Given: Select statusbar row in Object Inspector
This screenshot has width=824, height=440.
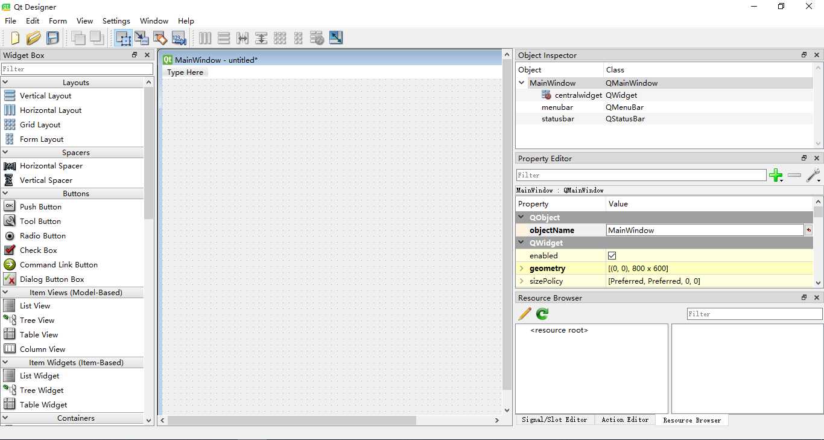Looking at the screenshot, I should coord(664,119).
